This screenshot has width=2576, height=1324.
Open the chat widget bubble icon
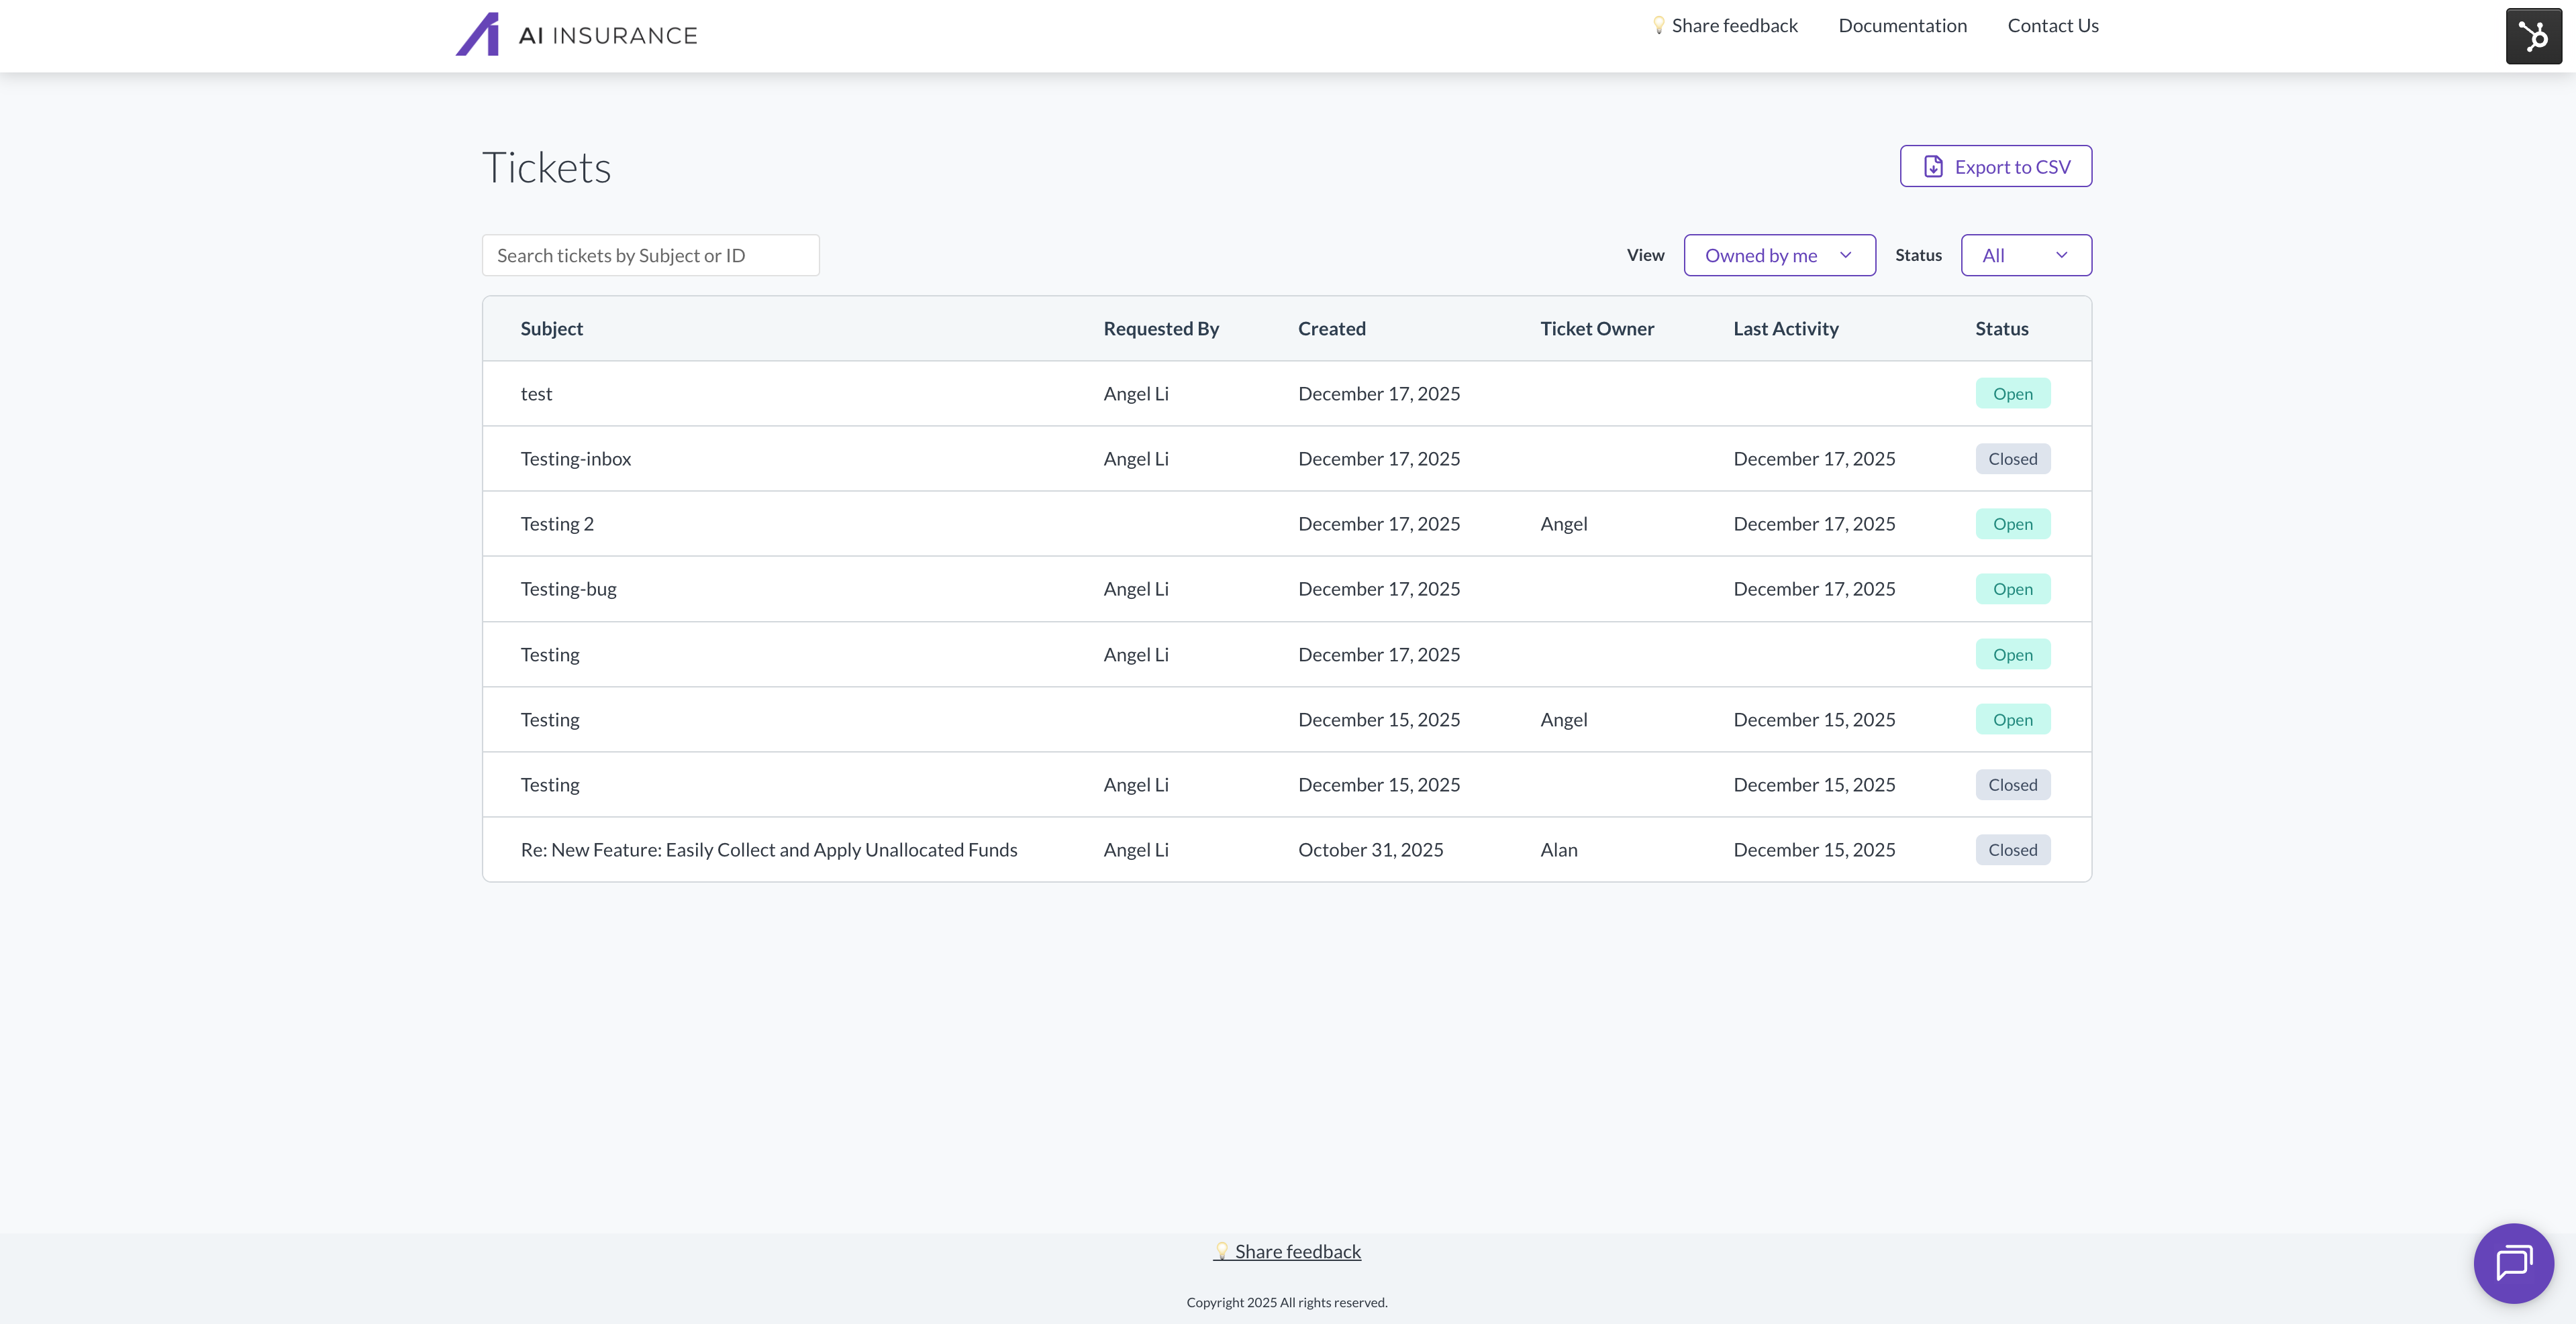click(x=2513, y=1262)
